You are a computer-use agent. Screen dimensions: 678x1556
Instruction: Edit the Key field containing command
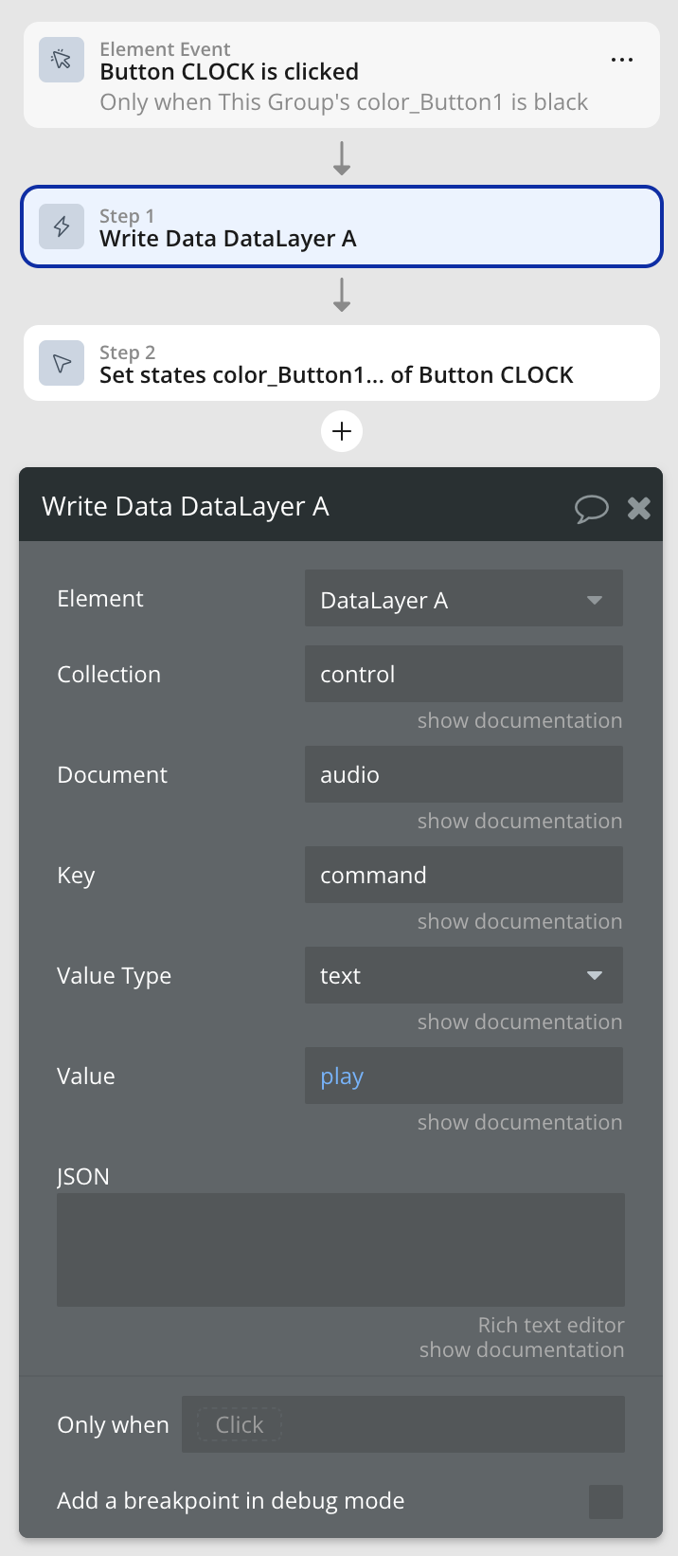pyautogui.click(x=463, y=875)
